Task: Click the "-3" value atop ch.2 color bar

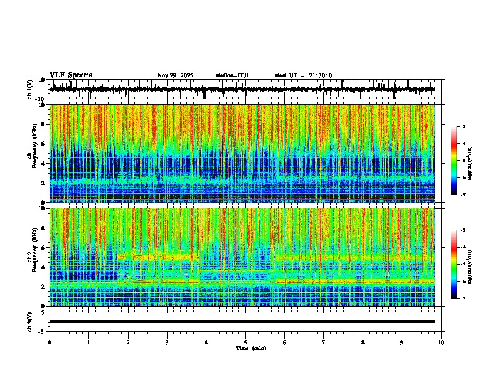Action: pyautogui.click(x=463, y=230)
